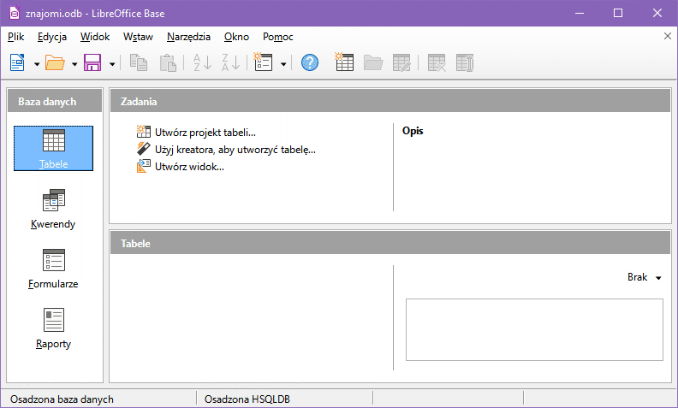Select the Tabele icon in database pane
Viewport: 678px width, 408px height.
pos(53,147)
